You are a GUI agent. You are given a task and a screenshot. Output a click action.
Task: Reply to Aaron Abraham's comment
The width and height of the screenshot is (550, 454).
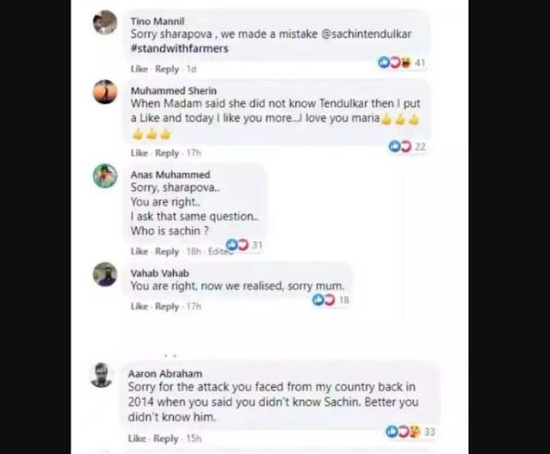pyautogui.click(x=165, y=439)
